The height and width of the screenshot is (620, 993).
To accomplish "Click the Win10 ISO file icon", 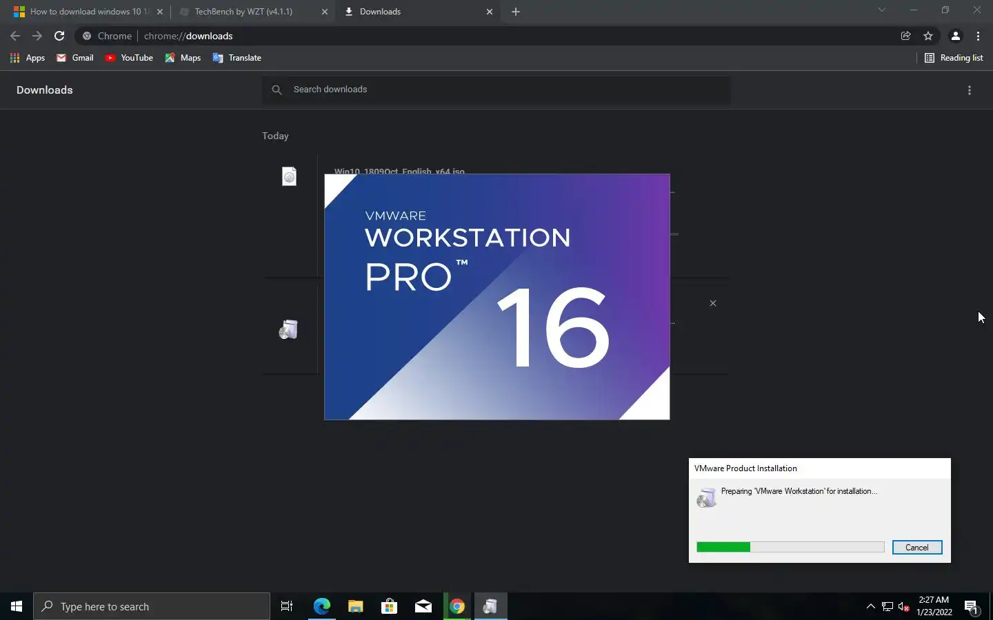I will (289, 176).
